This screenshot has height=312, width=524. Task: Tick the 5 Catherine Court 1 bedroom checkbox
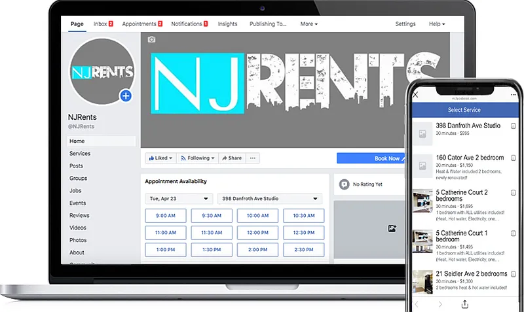(514, 233)
